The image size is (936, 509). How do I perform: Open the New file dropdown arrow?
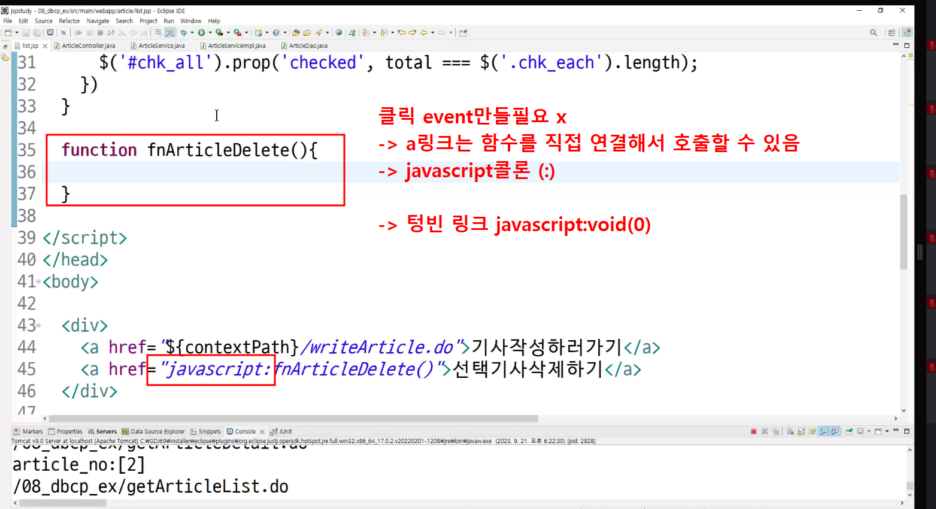[x=17, y=33]
